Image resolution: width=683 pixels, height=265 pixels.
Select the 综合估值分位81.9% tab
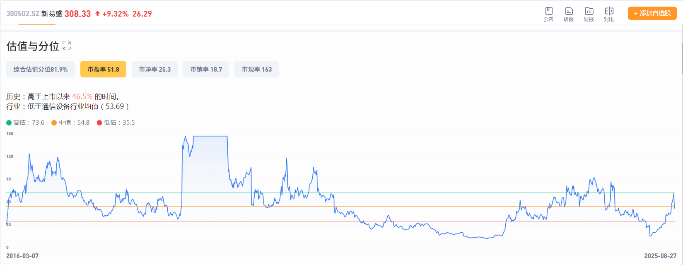(40, 69)
